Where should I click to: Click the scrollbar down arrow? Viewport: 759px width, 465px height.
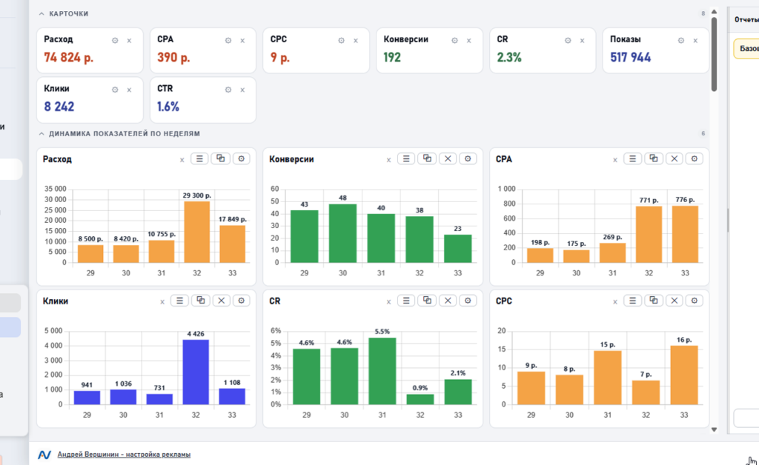click(x=714, y=429)
